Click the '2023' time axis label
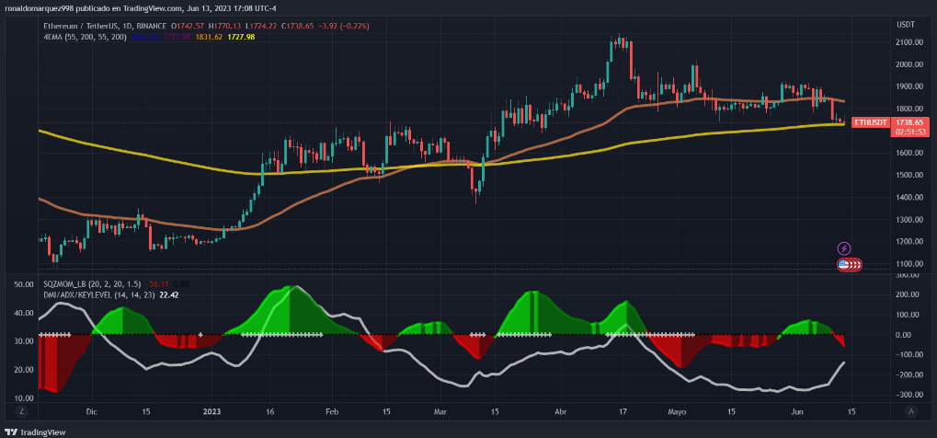This screenshot has width=937, height=438. point(212,411)
